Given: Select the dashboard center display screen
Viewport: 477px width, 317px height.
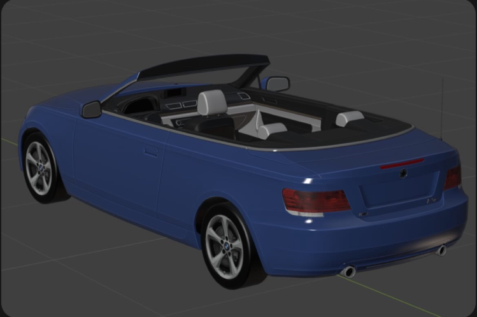Looking at the screenshot, I should point(174,94).
